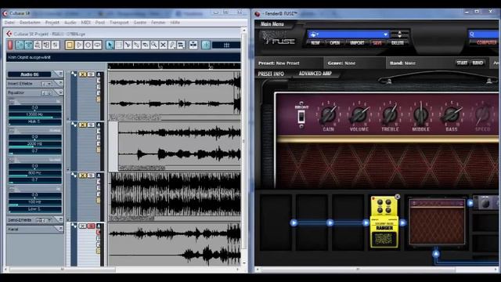
Task: Select the Range Selection tool
Action: [x=119, y=45]
